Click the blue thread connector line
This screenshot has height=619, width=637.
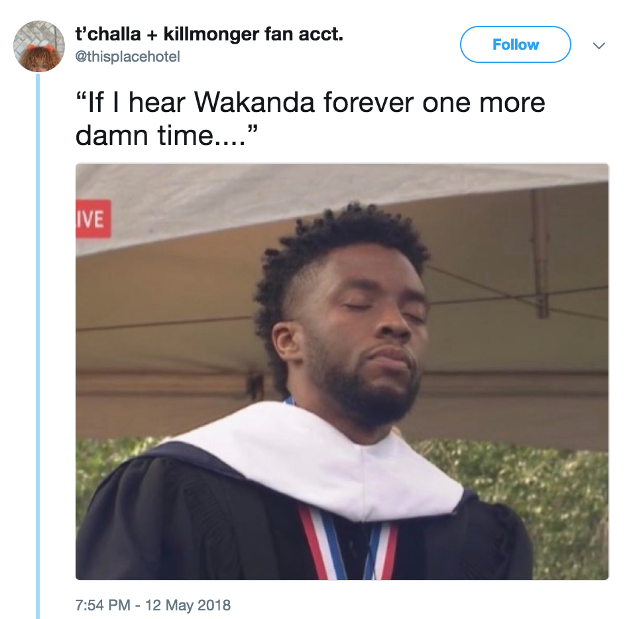(x=38, y=346)
